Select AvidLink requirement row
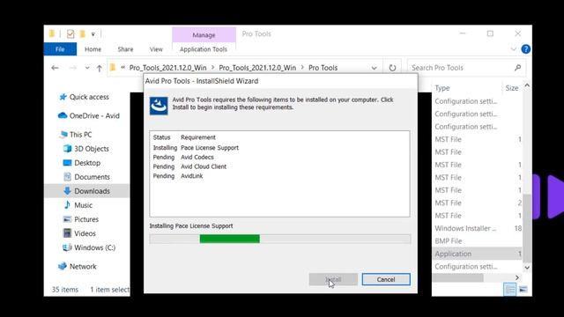 (178, 176)
